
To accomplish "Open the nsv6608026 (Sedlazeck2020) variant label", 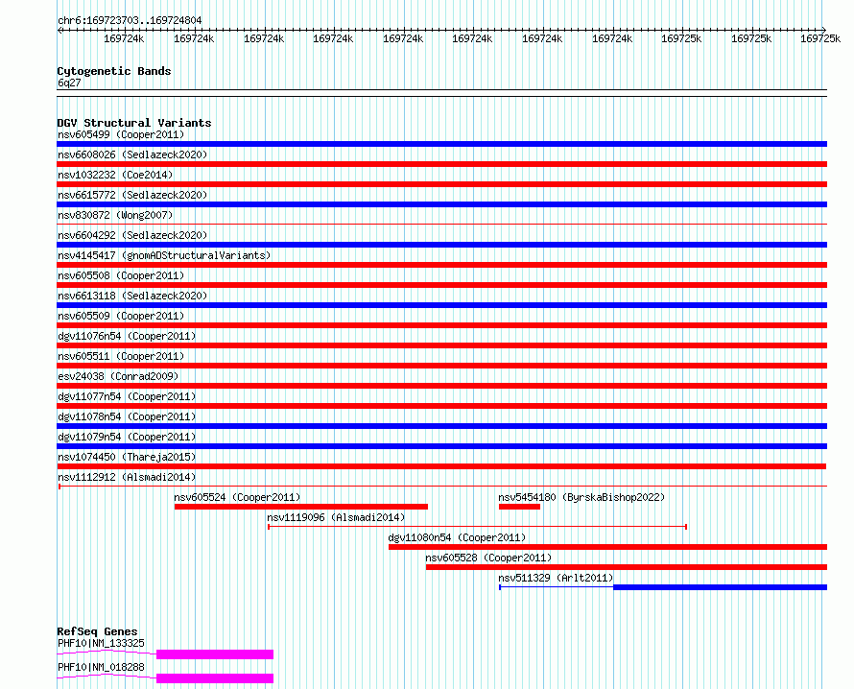I will pos(132,154).
